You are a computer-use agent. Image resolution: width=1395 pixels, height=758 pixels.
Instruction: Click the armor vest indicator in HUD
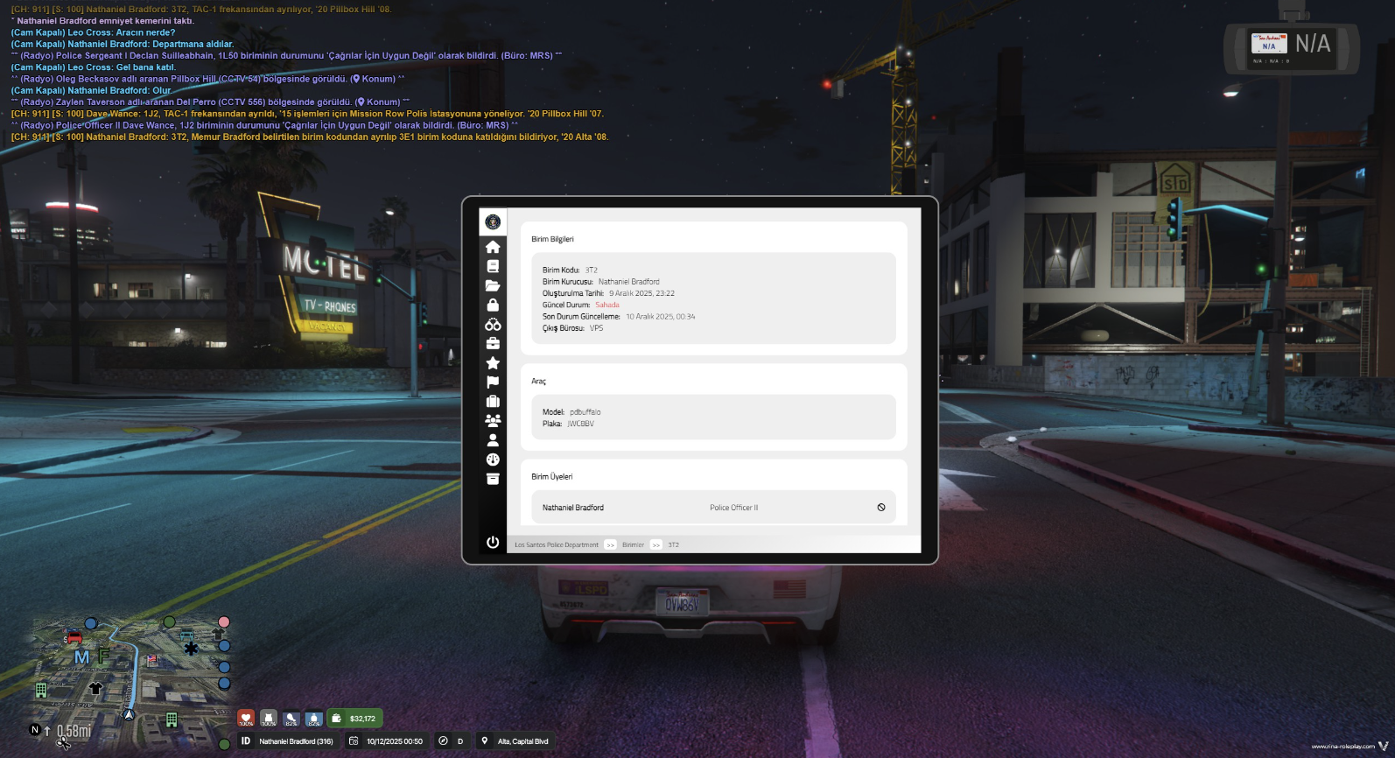[x=269, y=719]
